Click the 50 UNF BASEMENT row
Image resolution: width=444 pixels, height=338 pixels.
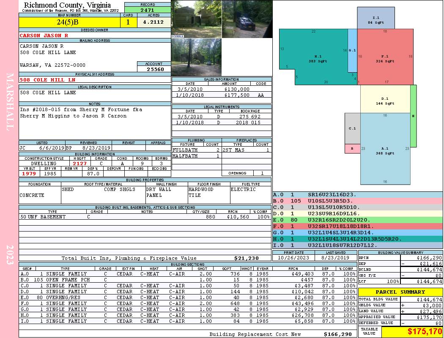coord(145,217)
